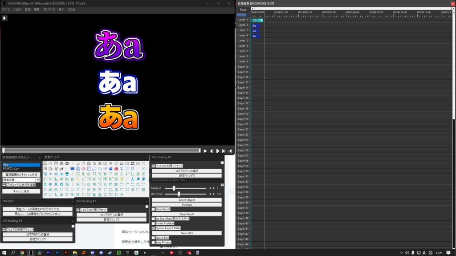The image size is (456, 256).
Task: Click the red clapperboard icon in toolbar
Action: pyautogui.click(x=116, y=169)
